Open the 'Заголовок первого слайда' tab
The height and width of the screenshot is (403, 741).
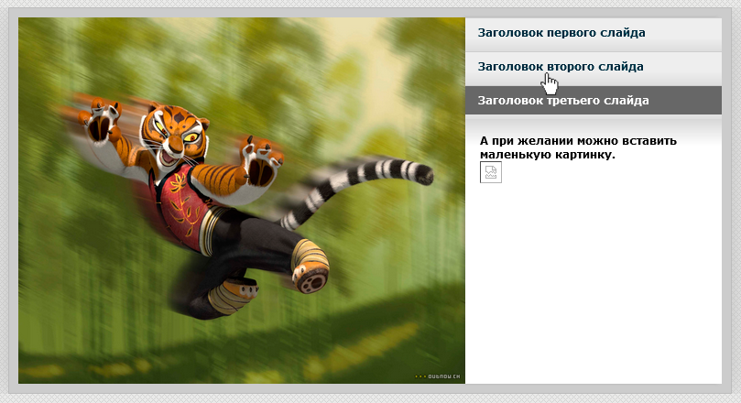click(594, 35)
